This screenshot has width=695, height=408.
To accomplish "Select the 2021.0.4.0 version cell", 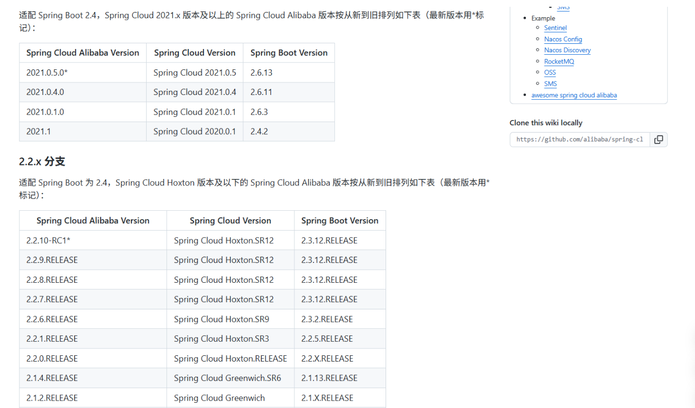I will tap(83, 92).
